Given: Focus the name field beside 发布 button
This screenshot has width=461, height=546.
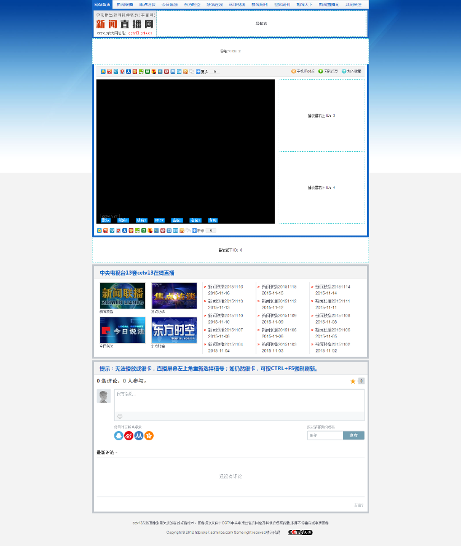Looking at the screenshot, I should click(325, 435).
